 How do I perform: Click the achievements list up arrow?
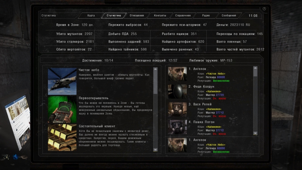point(155,69)
